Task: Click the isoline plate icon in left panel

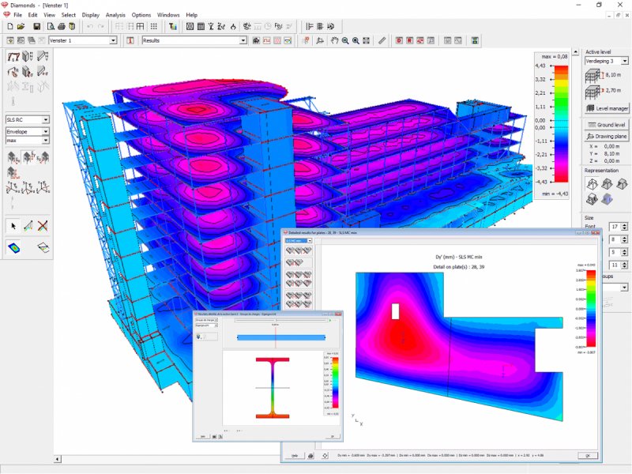Action: click(43, 247)
